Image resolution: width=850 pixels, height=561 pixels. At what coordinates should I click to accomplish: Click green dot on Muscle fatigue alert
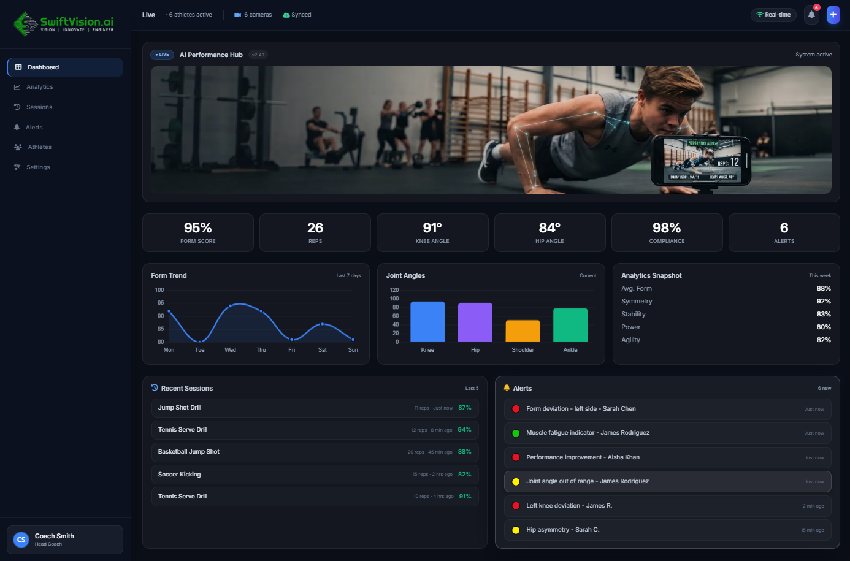pos(516,433)
